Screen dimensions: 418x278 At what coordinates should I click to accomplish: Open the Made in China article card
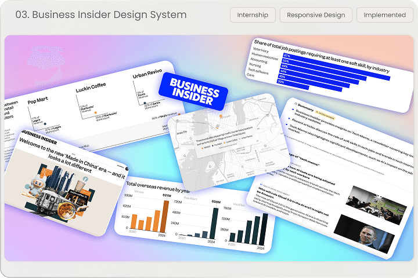click(x=65, y=182)
